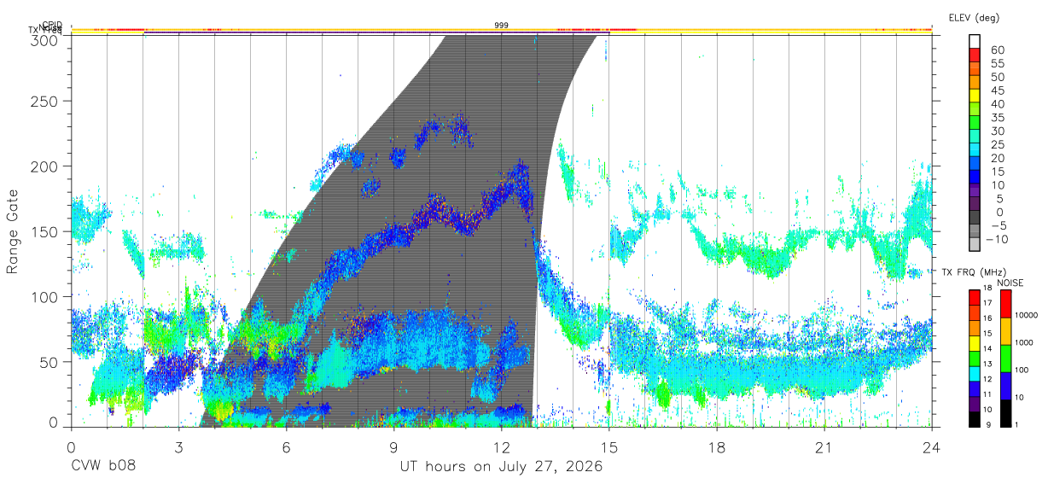Image resolution: width=1048 pixels, height=484 pixels.
Task: Select the blue ELEV swatch between 15 and 20
Action: pyautogui.click(x=975, y=163)
